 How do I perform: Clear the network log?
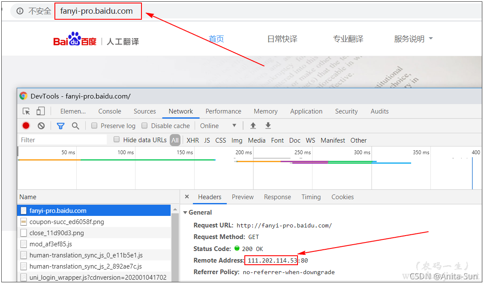(41, 126)
